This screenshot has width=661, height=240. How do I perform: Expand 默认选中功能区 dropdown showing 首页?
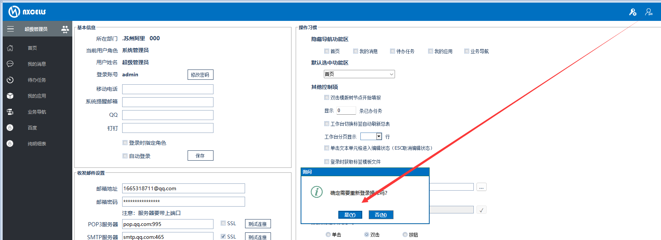(359, 74)
